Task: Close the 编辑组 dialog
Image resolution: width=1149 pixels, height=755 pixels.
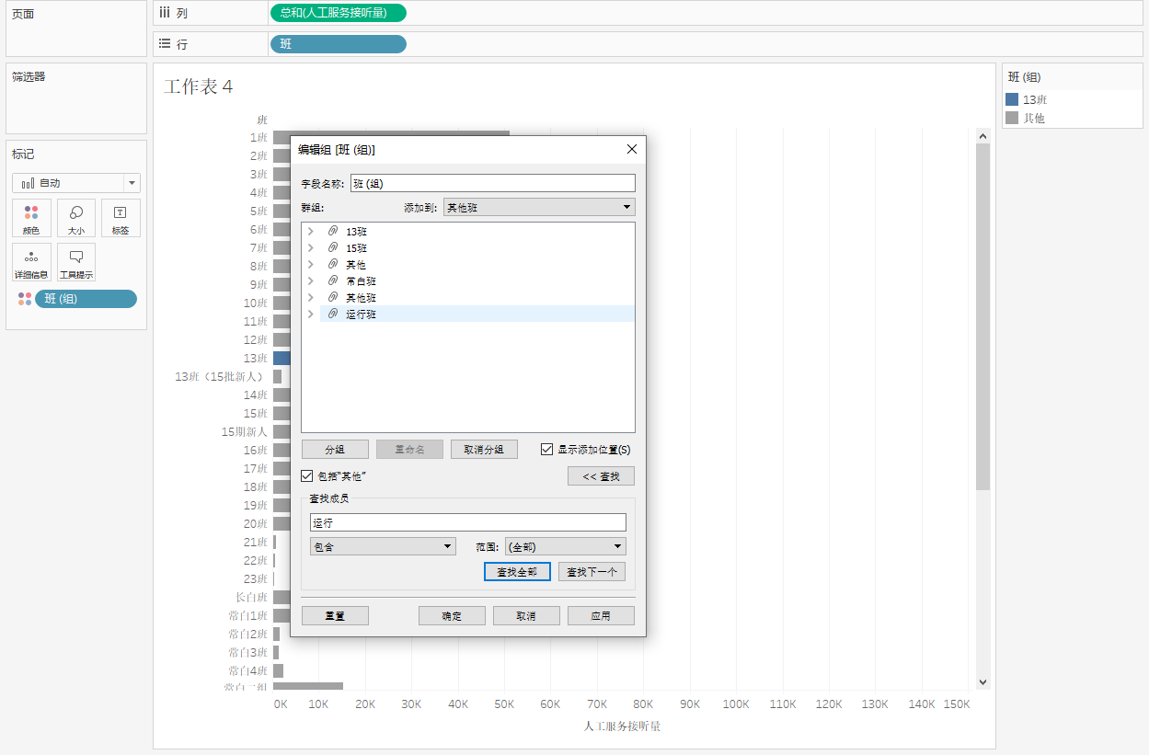Action: click(632, 149)
